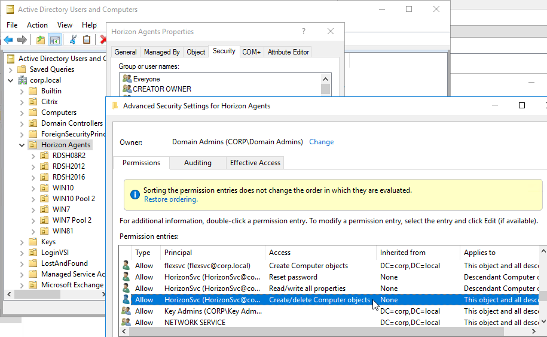Viewport: 547px width, 337px height.
Task: Click the Keys container folder icon
Action: [33, 242]
